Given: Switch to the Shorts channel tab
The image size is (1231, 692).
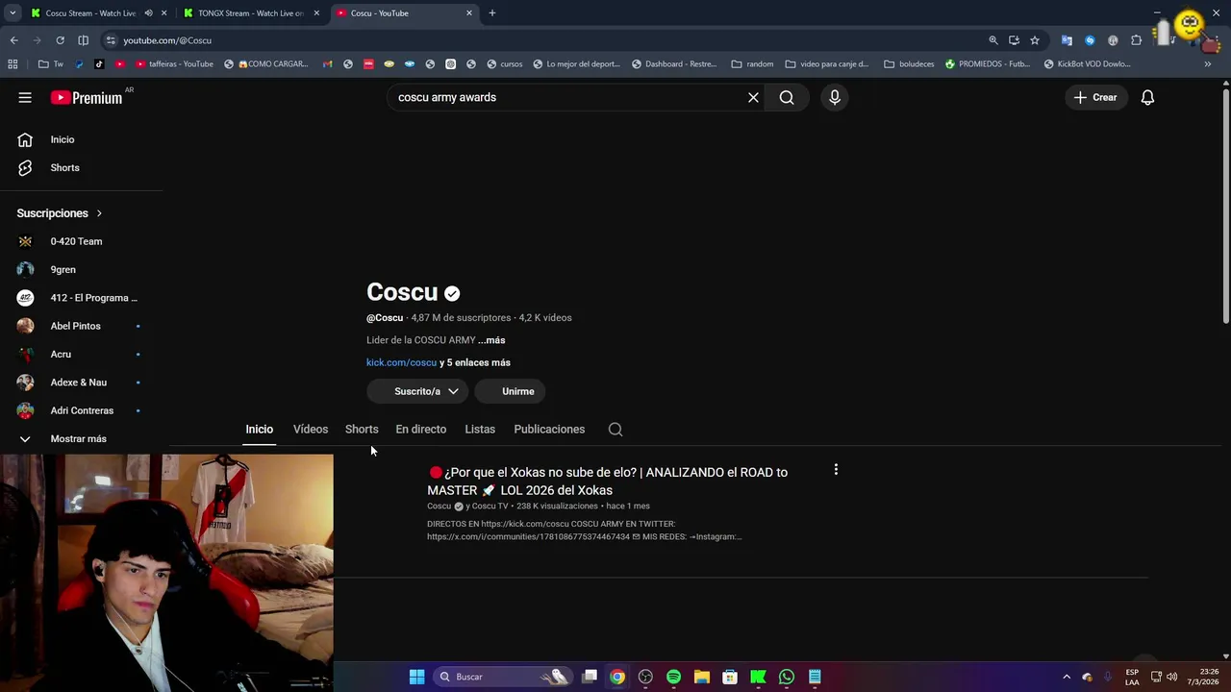Looking at the screenshot, I should pos(362,429).
